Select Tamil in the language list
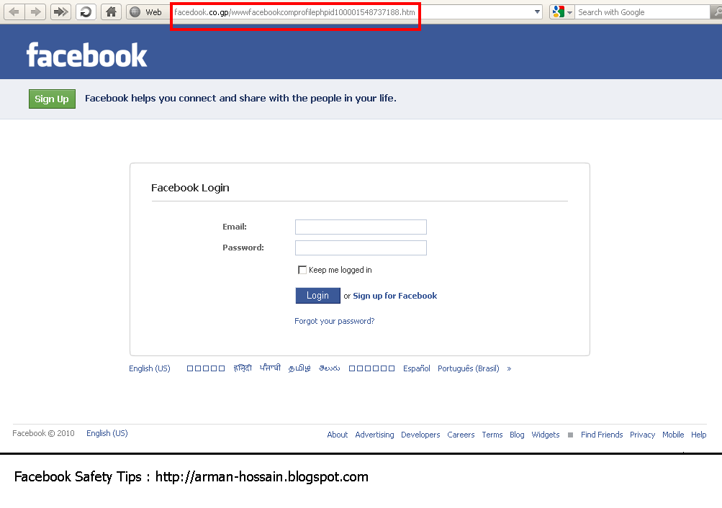This screenshot has width=722, height=508. (x=299, y=368)
